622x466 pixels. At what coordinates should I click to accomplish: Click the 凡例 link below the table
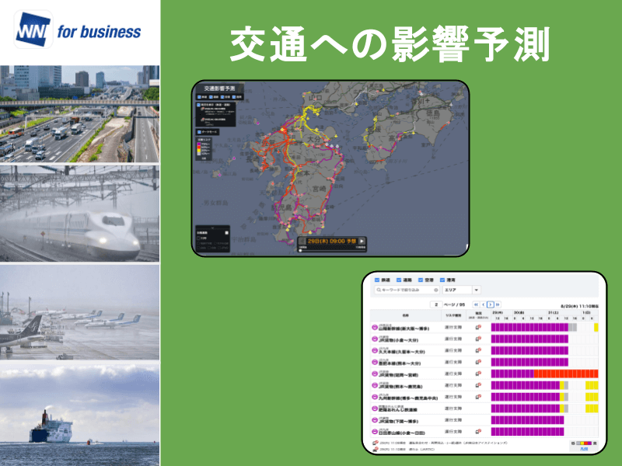tap(584, 449)
